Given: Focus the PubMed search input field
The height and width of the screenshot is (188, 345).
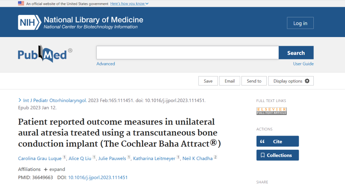Looking at the screenshot, I should (187, 53).
